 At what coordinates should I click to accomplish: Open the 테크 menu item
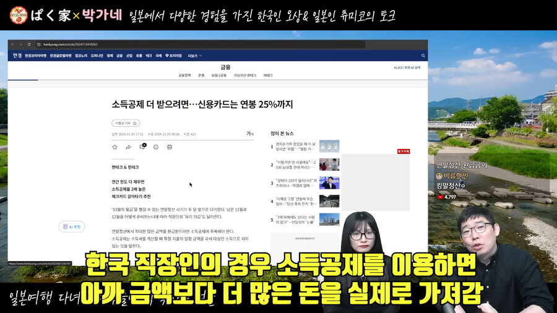(x=149, y=56)
